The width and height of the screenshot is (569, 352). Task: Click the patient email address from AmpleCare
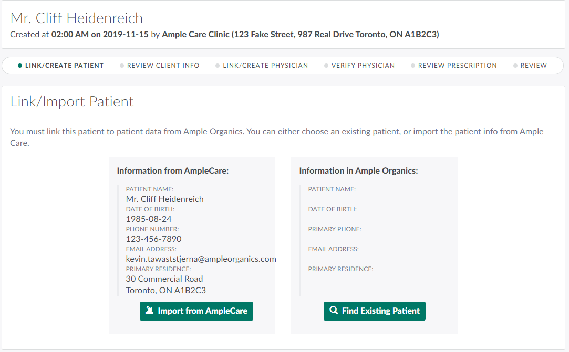(x=201, y=259)
